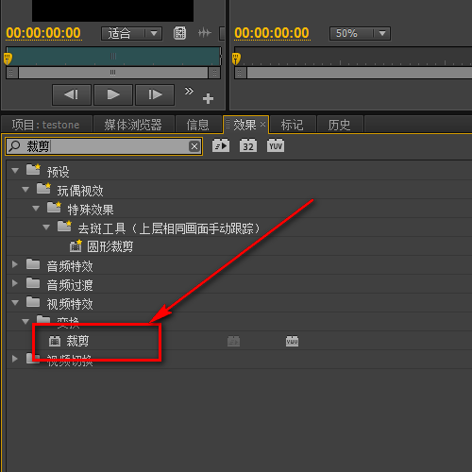Switch to the 历史 tab
The image size is (472, 472).
pos(340,125)
